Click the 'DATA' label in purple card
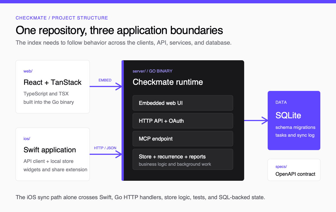 281,102
